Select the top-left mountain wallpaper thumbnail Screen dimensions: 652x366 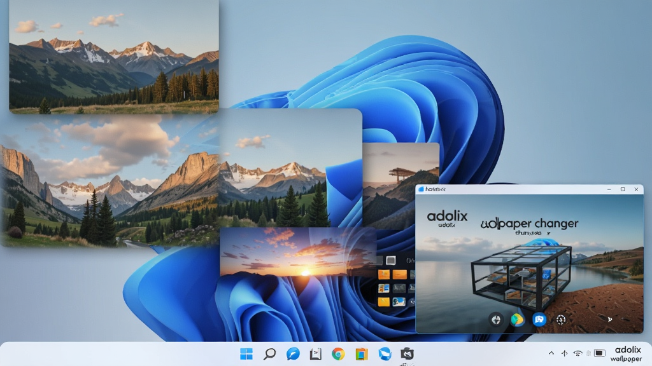click(114, 57)
